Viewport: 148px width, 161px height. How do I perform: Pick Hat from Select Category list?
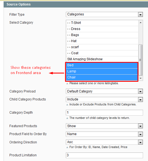click(x=102, y=41)
